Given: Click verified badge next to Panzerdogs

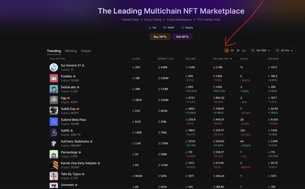Looking at the screenshot, I should [x=80, y=152].
